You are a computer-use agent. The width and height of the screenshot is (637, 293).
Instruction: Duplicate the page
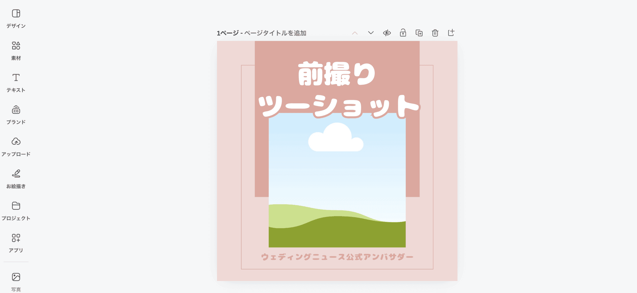tap(419, 33)
